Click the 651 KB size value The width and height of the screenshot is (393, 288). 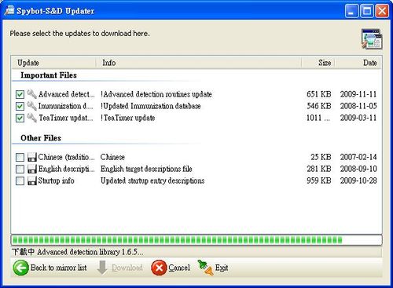pyautogui.click(x=319, y=94)
